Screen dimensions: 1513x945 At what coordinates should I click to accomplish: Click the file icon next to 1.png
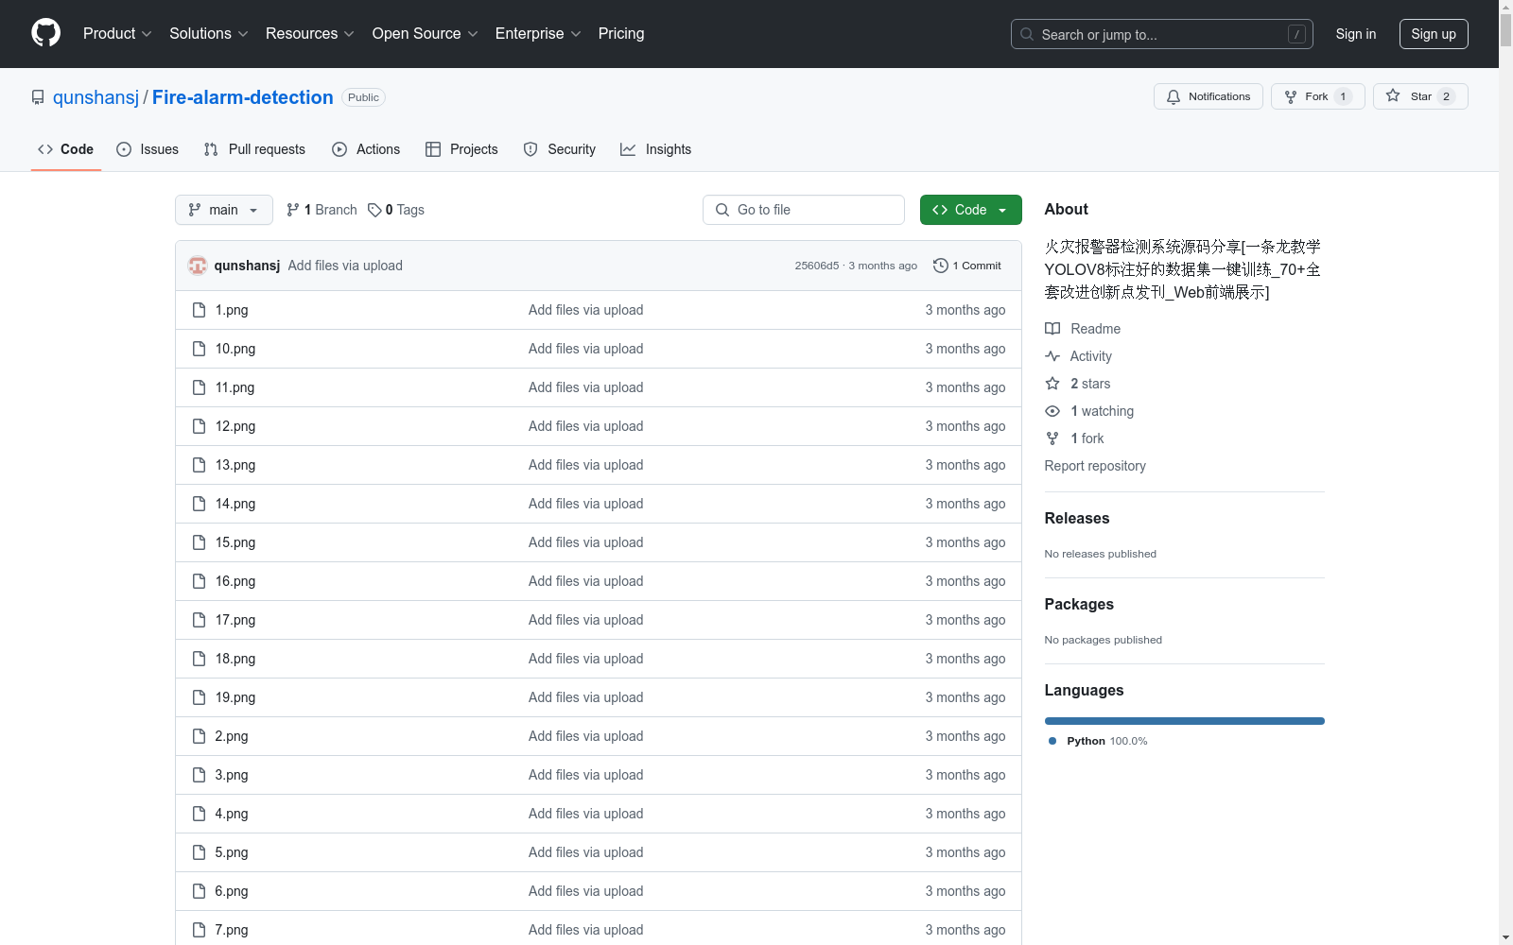click(x=199, y=310)
